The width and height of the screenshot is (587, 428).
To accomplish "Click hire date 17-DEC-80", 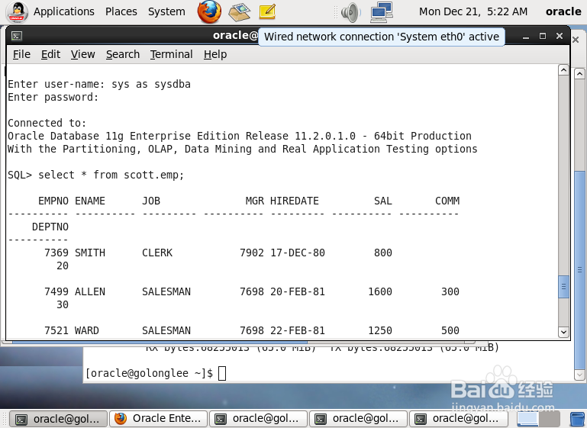I will [x=298, y=253].
